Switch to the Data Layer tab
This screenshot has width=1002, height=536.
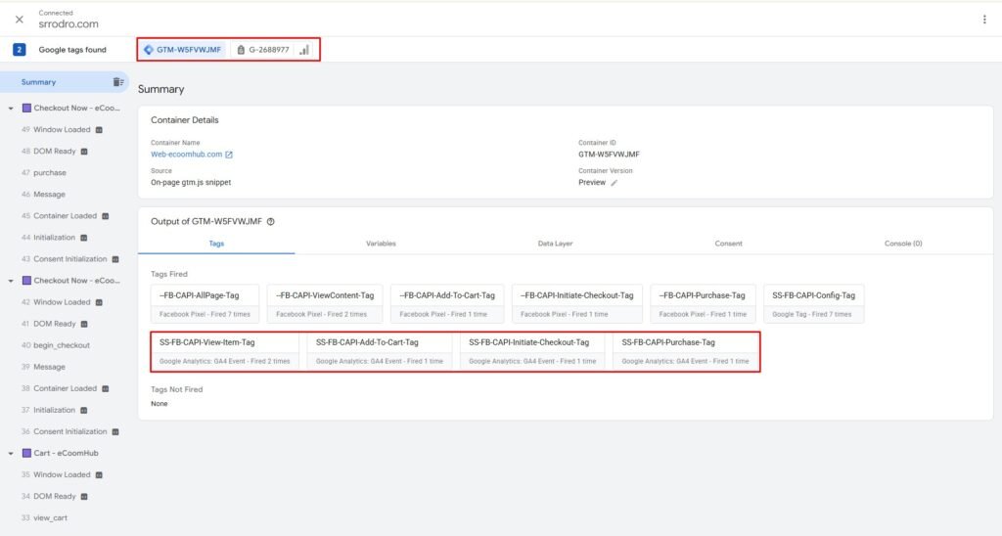point(556,244)
